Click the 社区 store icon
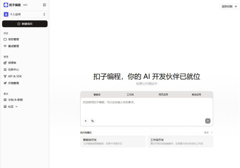The width and height of the screenshot is (240, 168). pyautogui.click(x=5, y=107)
